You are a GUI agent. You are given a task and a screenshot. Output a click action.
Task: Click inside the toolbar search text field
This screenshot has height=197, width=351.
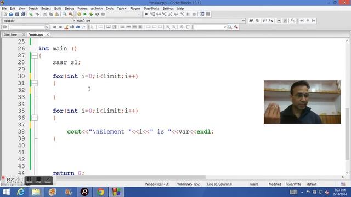tap(27, 27)
